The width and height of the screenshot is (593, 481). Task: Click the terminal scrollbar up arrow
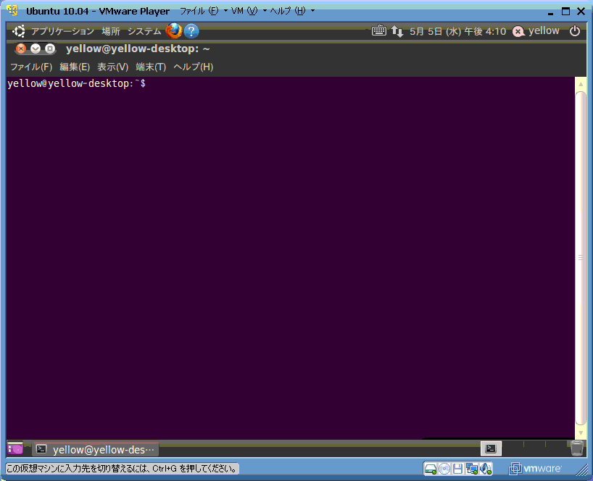[x=581, y=84]
